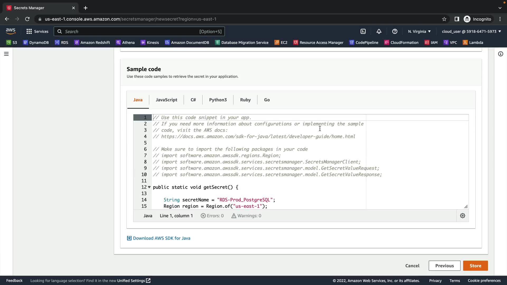Viewport: 507px width, 285px height.
Task: Open the side navigation hamburger menu
Action: tap(6, 54)
